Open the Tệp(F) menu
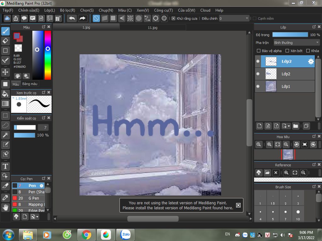Viewport: 322px width, 241px height. pyautogui.click(x=8, y=10)
